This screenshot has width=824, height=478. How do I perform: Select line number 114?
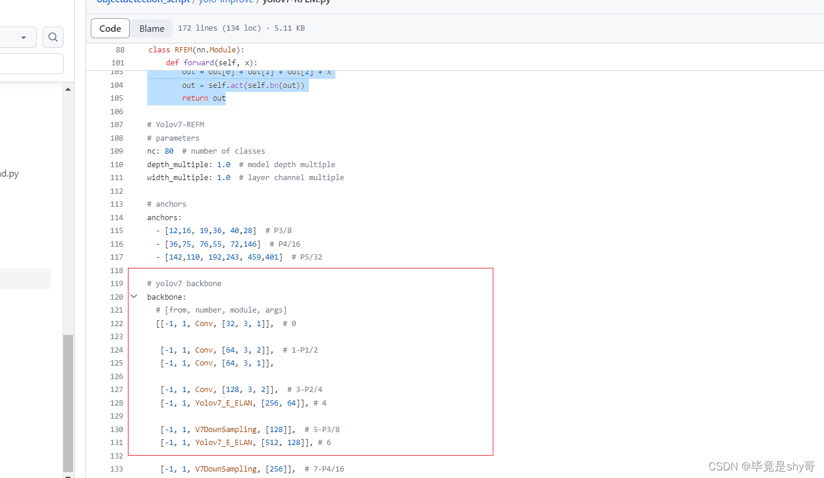tap(117, 217)
